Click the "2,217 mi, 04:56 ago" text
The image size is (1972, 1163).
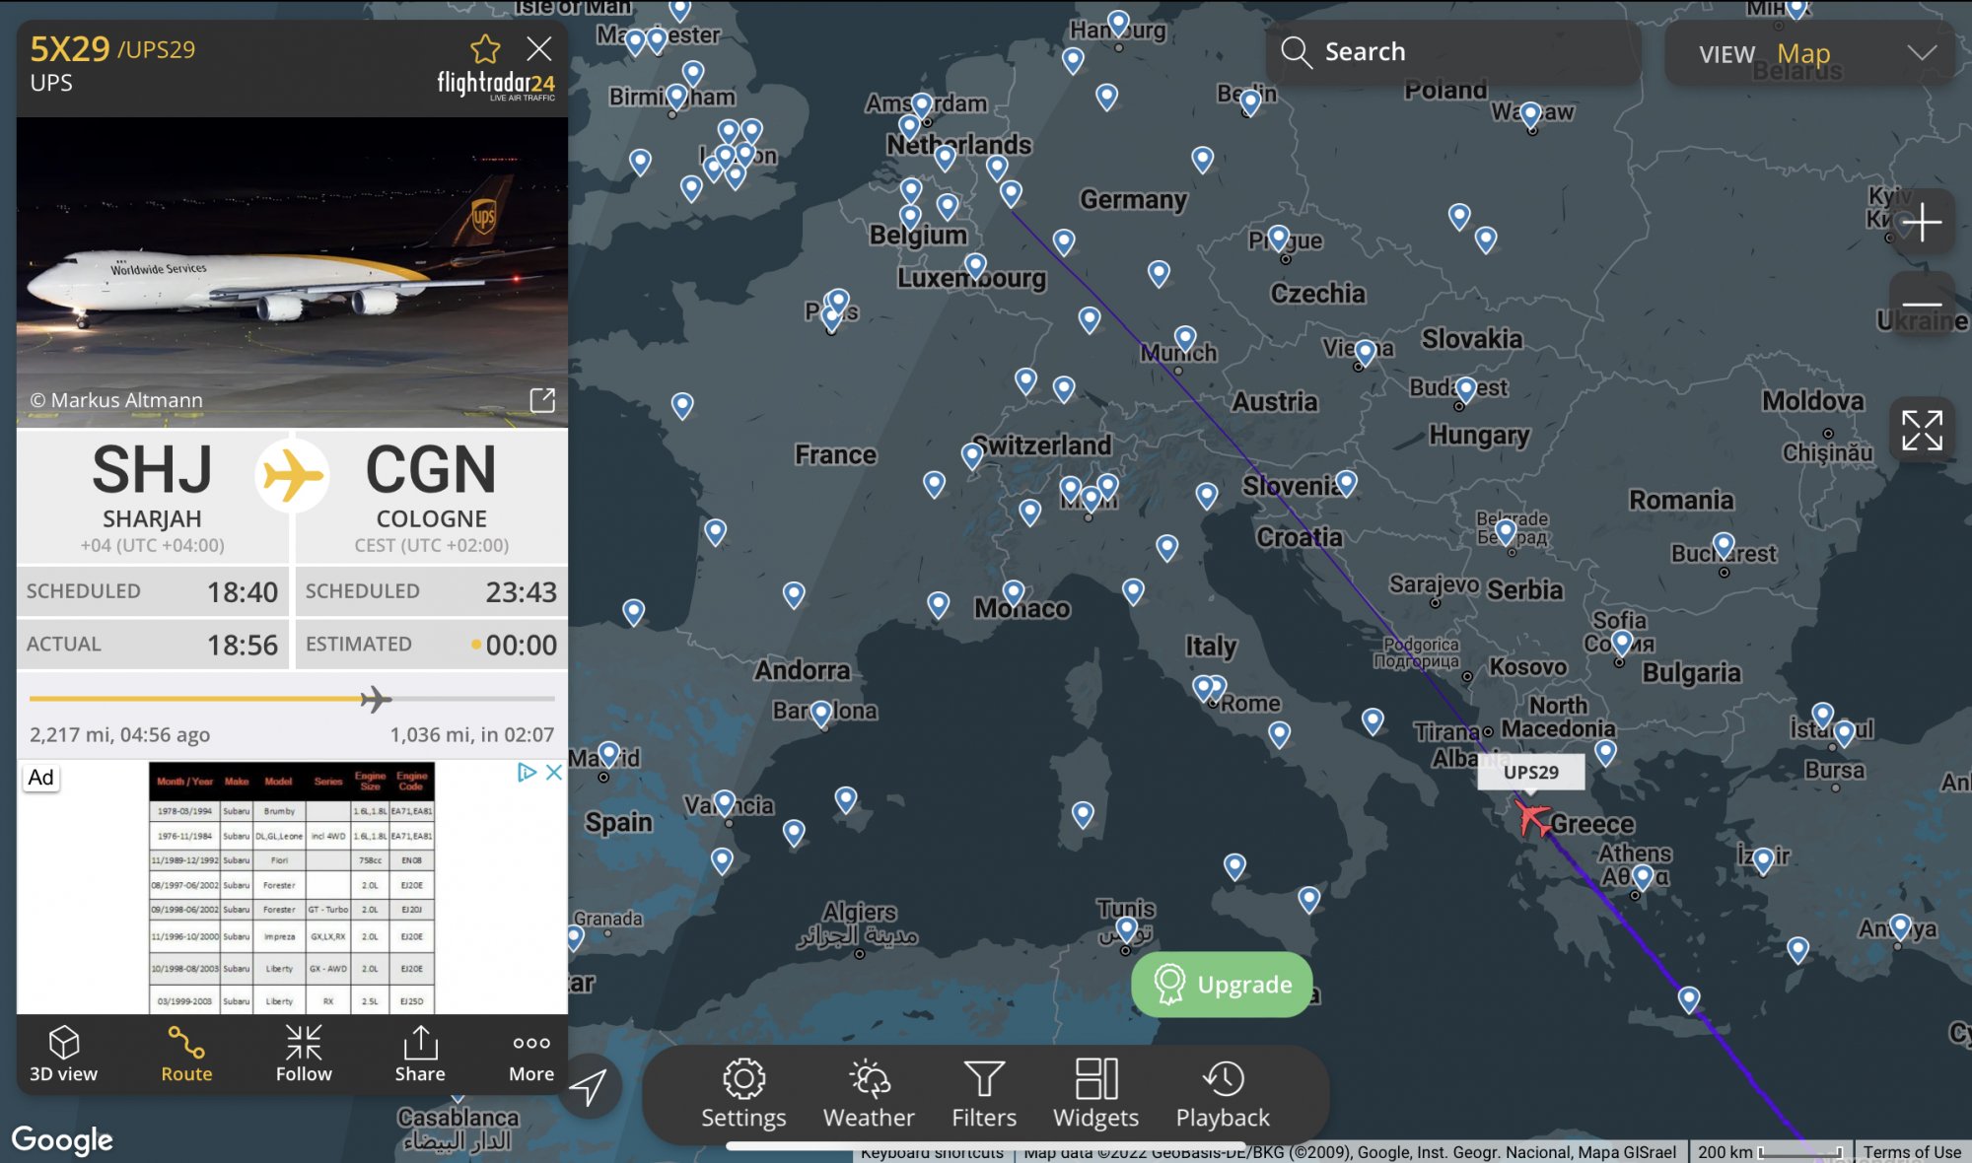(119, 734)
